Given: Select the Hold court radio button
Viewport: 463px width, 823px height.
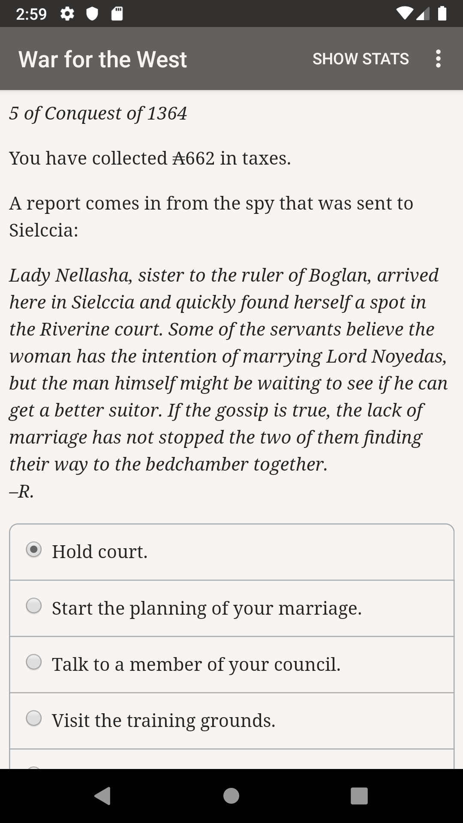Looking at the screenshot, I should [x=34, y=550].
